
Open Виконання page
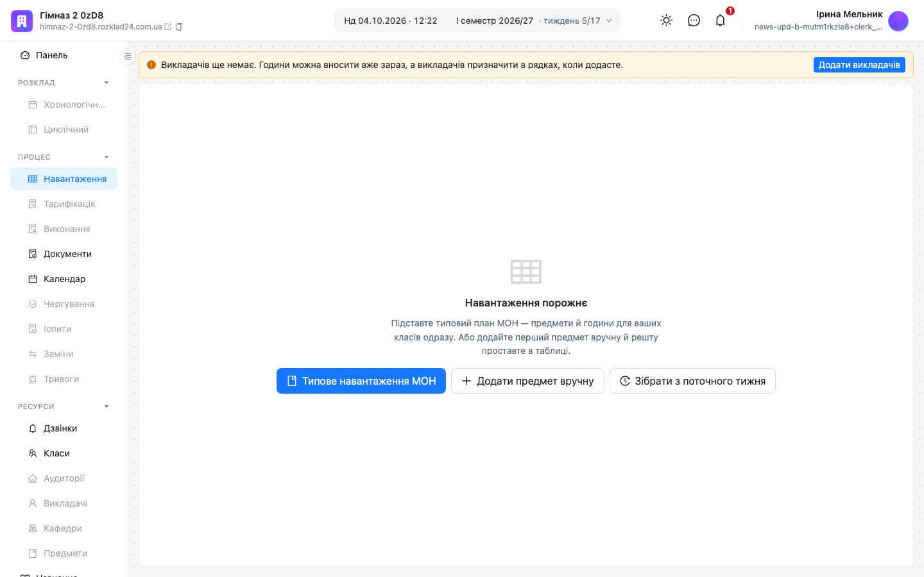tap(64, 229)
